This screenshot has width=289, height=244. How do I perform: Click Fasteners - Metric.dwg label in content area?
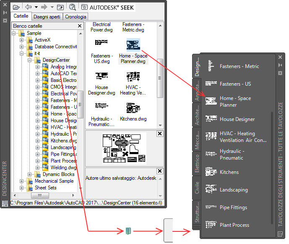click(133, 27)
